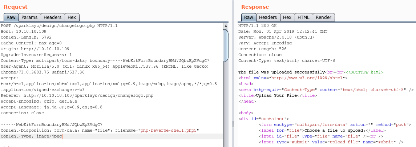Click the Date header in response
This screenshot has height=147, width=416.
coord(283,32)
